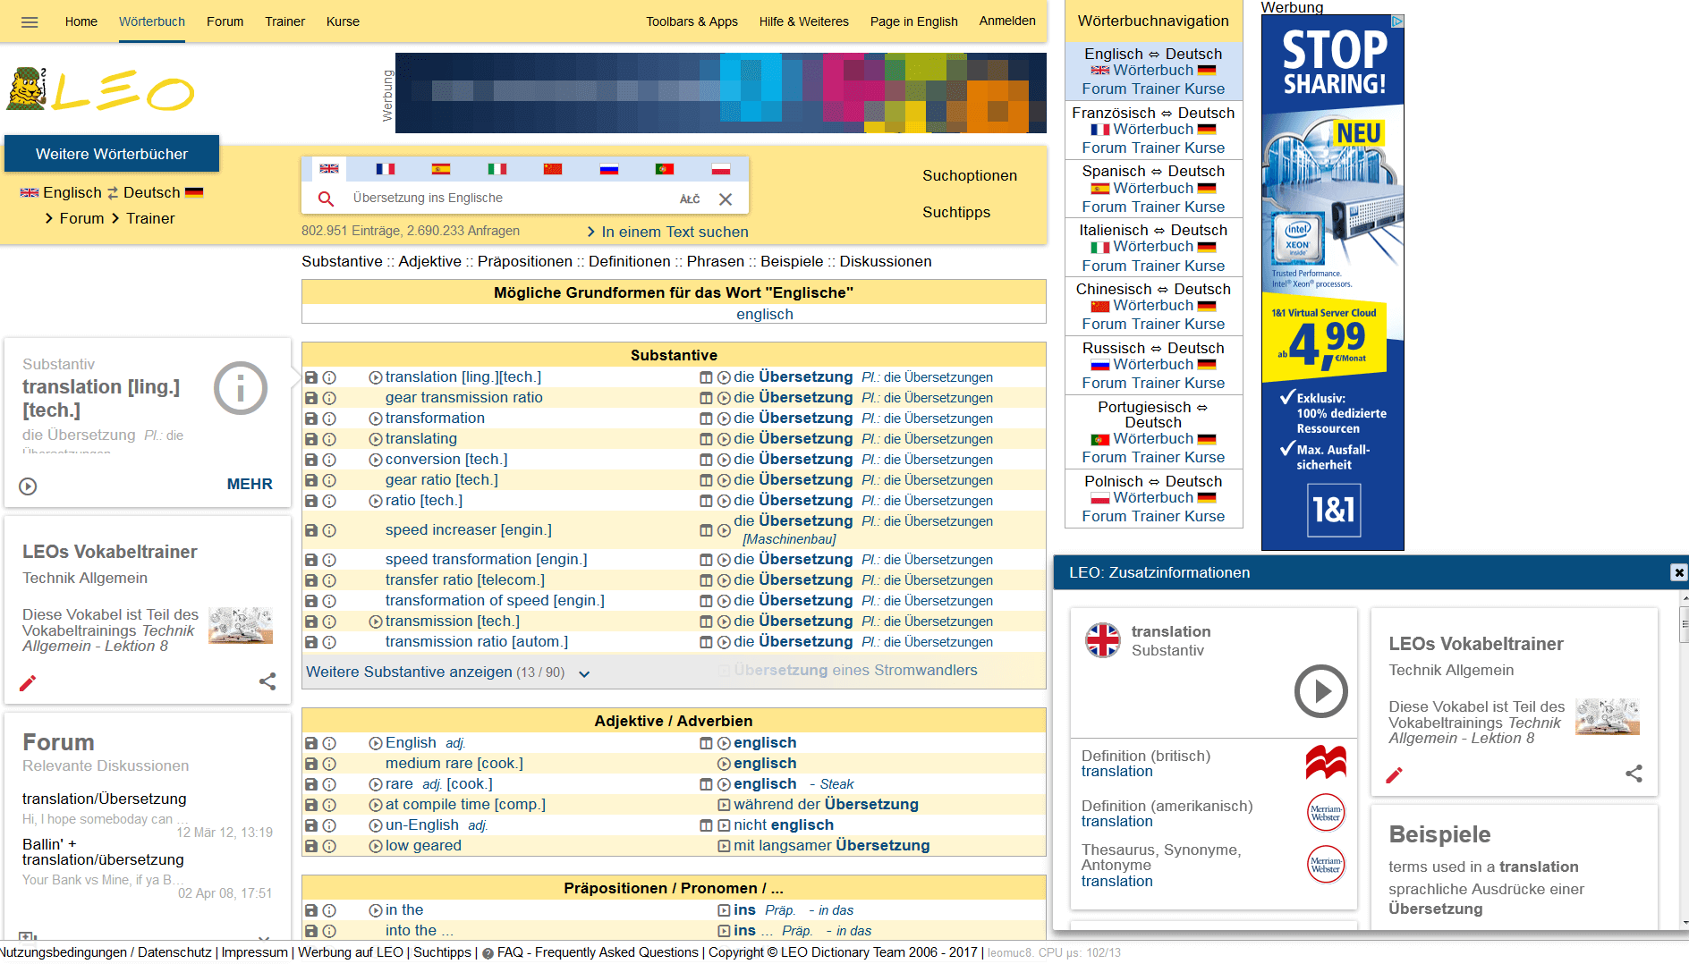Play German audio in 'conversion [tech.]' row

[724, 460]
